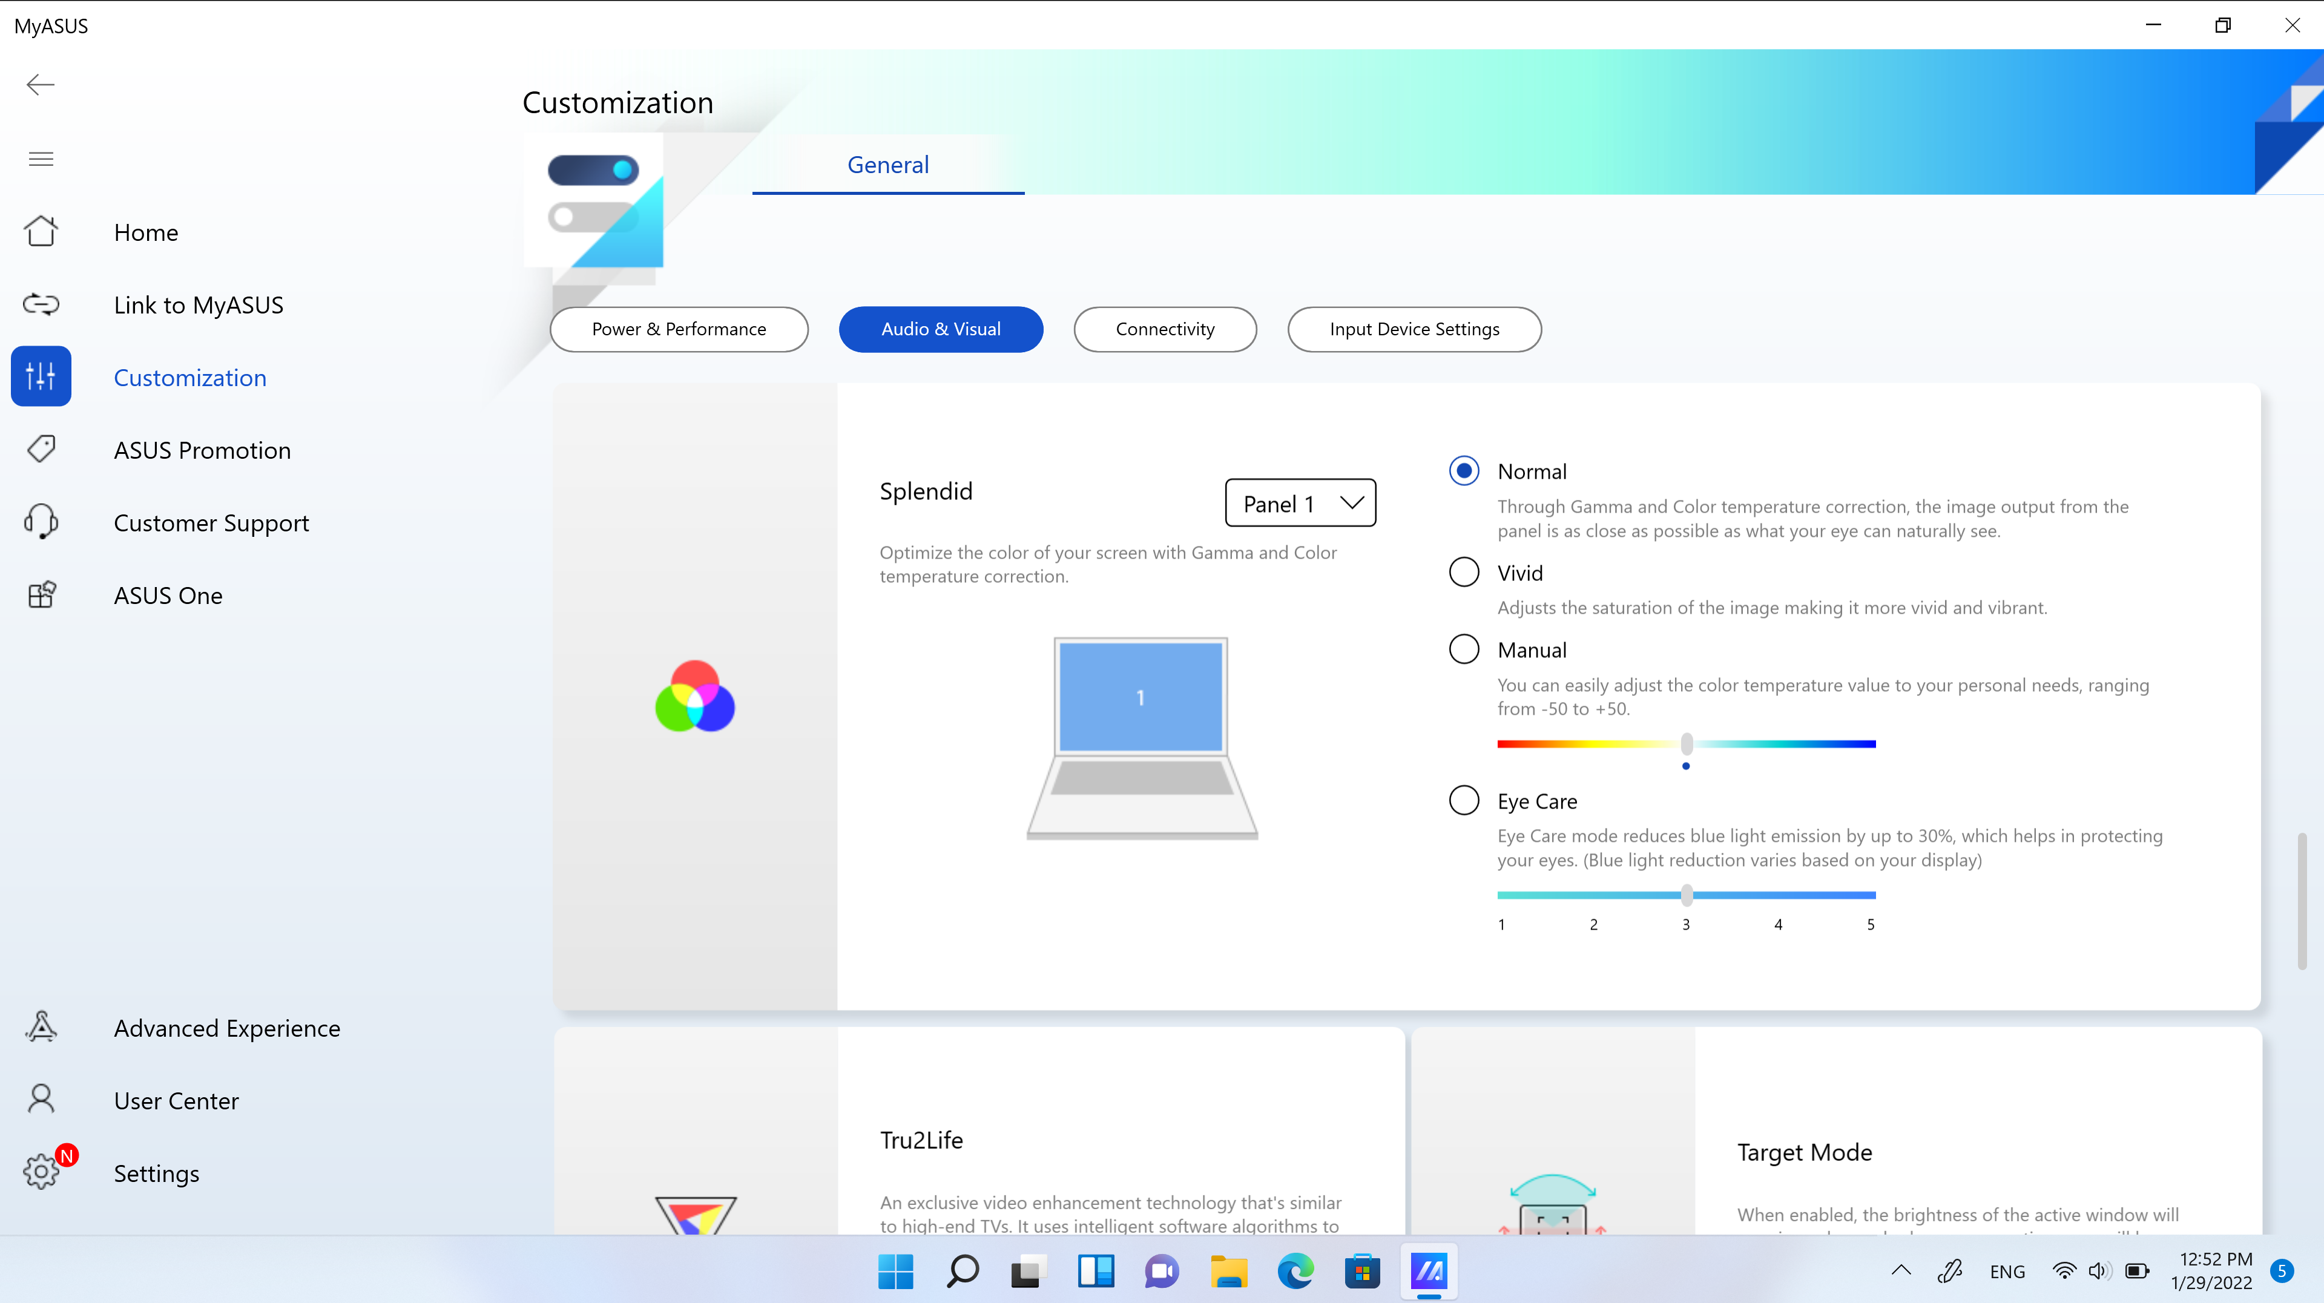Open Customer Support in the sidebar
Screen dimensions: 2324x1303
coord(211,523)
